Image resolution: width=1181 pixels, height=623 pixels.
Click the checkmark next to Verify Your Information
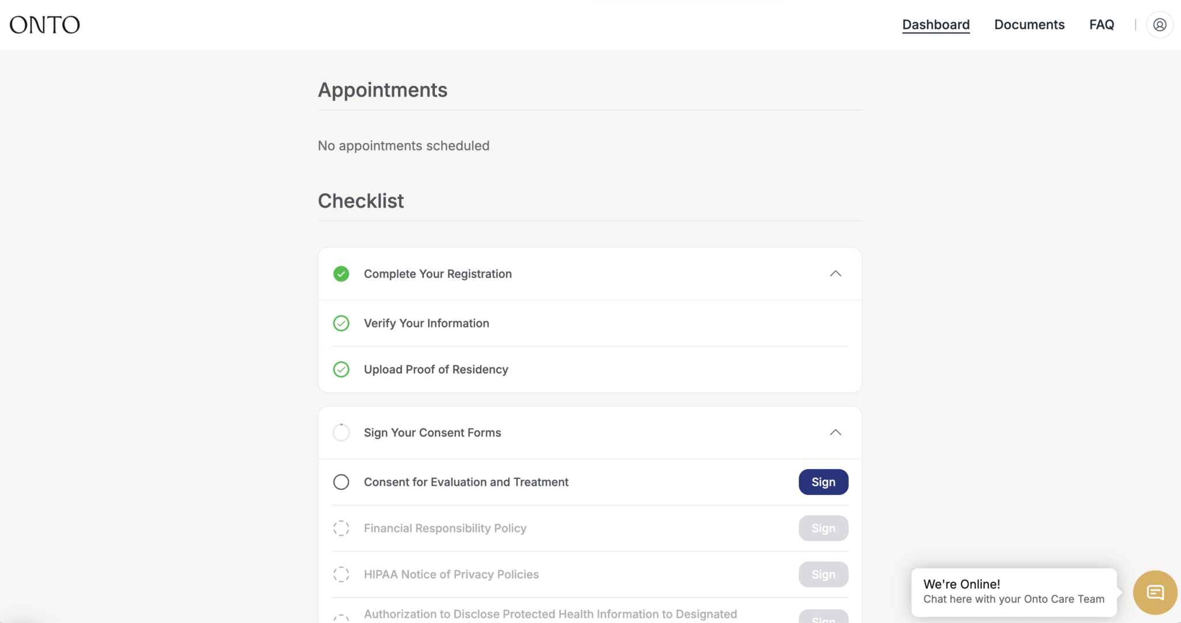click(341, 323)
